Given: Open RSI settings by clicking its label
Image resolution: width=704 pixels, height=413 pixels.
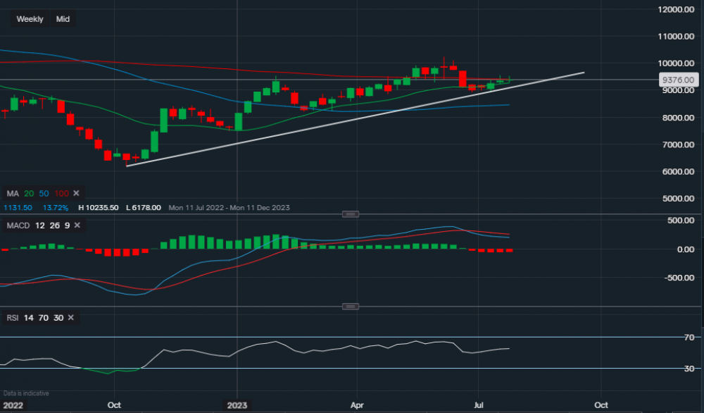Looking at the screenshot, I should [x=11, y=318].
